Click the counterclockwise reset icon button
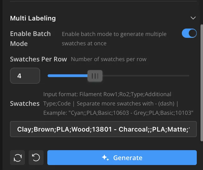This screenshot has width=203, height=170. [36, 158]
